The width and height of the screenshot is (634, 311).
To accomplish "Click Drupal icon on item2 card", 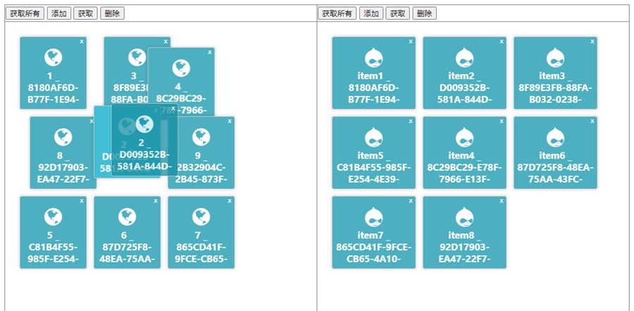I will [x=465, y=58].
